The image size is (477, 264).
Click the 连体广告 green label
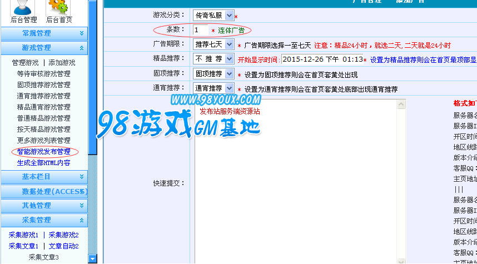coord(231,31)
